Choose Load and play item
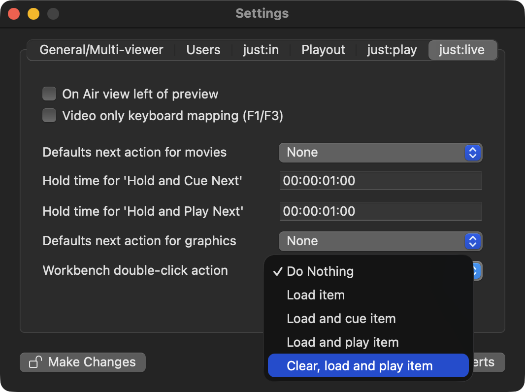 coord(342,342)
